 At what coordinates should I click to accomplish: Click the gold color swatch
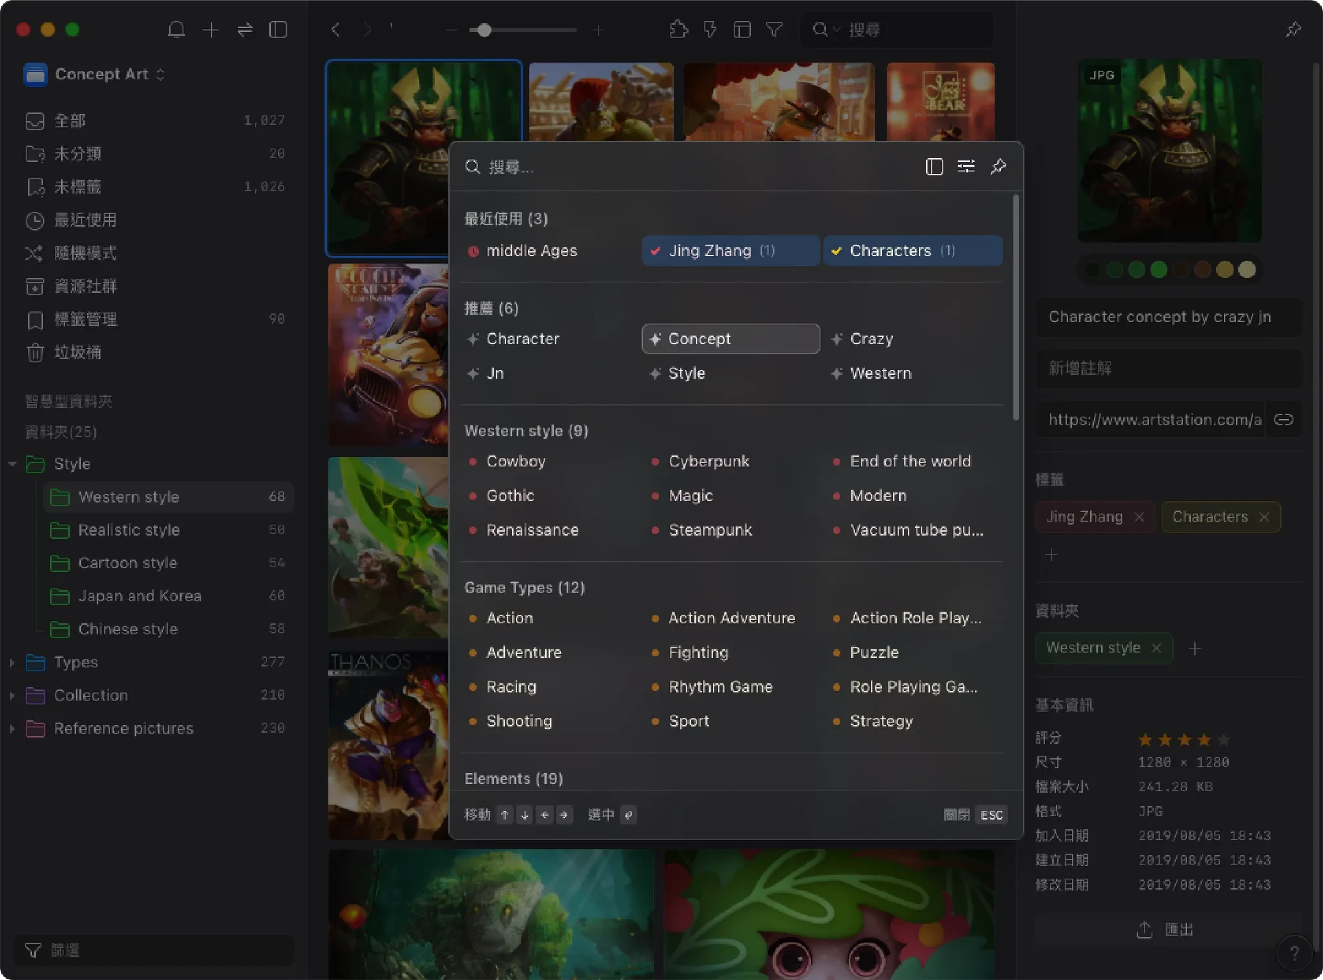(1225, 270)
